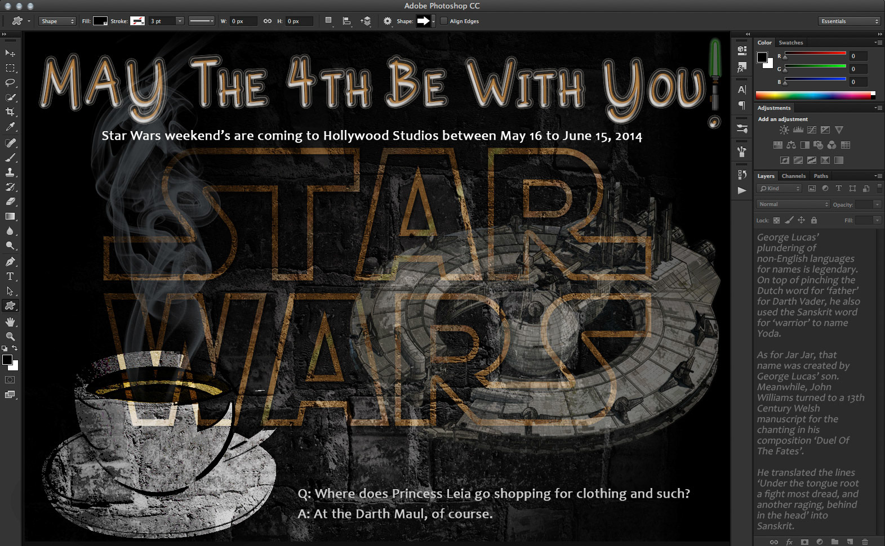Open the Paragraph panel icon
This screenshot has height=546, width=885.
pos(742,105)
